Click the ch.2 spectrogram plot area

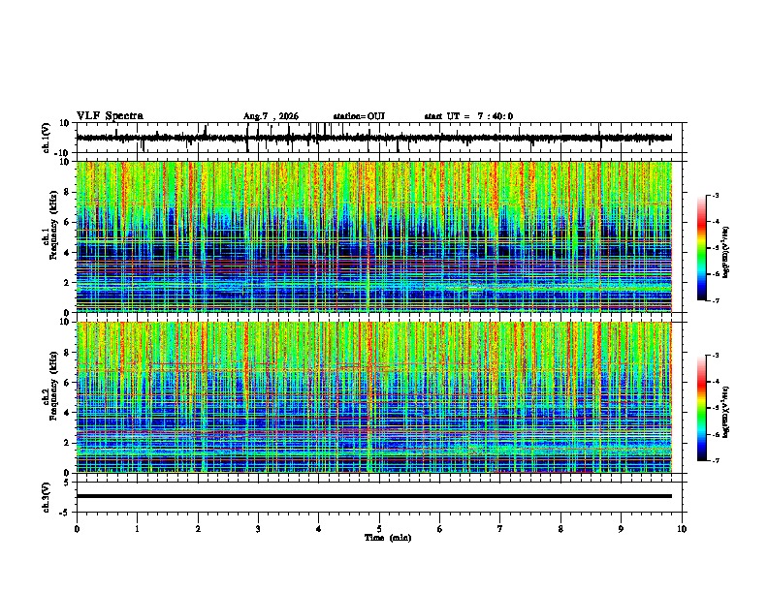coord(374,397)
